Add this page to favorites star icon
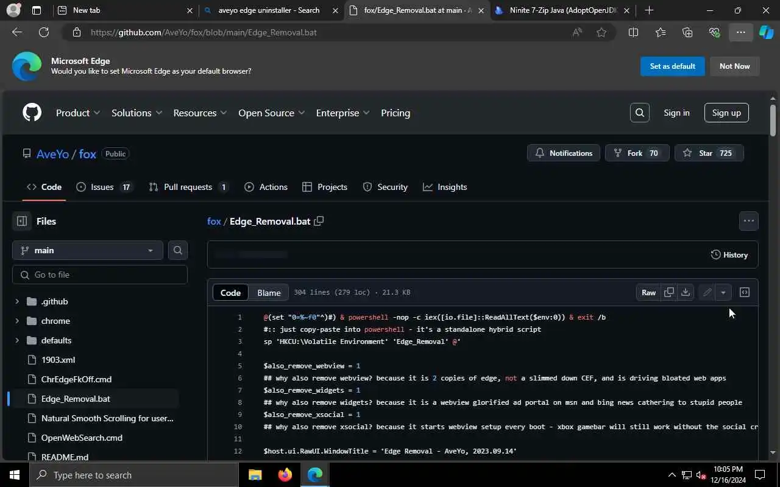Screen dimensions: 780x487 pyautogui.click(x=601, y=32)
